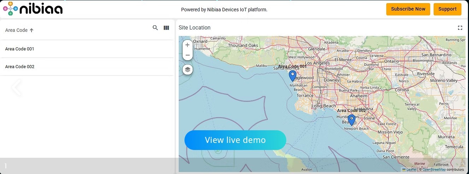Zoom in on the map
Image resolution: width=469 pixels, height=174 pixels.
[187, 45]
